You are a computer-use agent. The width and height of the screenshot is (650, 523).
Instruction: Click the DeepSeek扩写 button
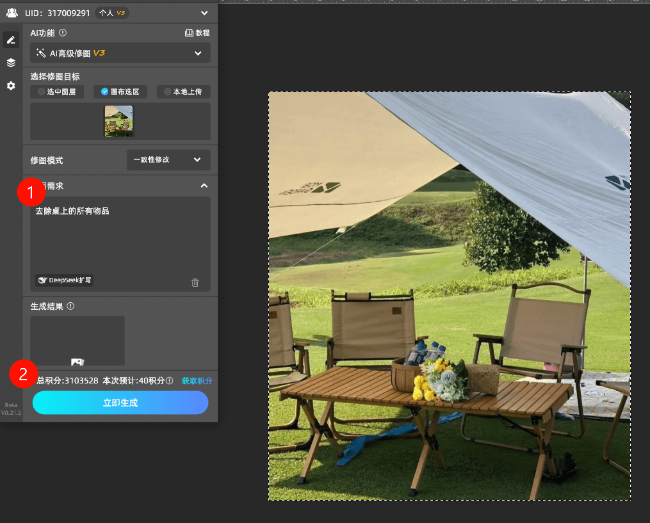pos(65,280)
